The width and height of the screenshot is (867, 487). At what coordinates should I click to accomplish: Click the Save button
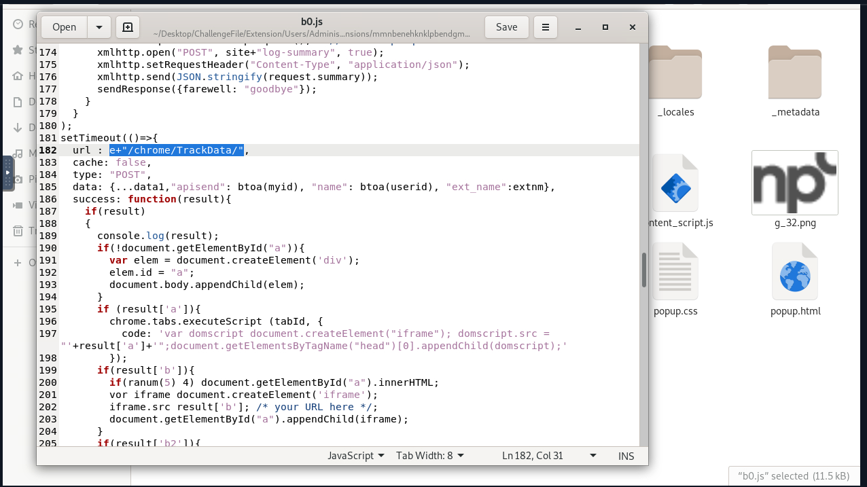point(506,27)
